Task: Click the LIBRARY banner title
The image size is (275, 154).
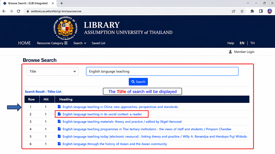Action: click(102, 25)
